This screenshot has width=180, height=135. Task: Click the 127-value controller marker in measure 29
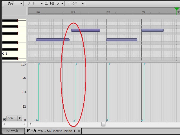click(x=145, y=64)
